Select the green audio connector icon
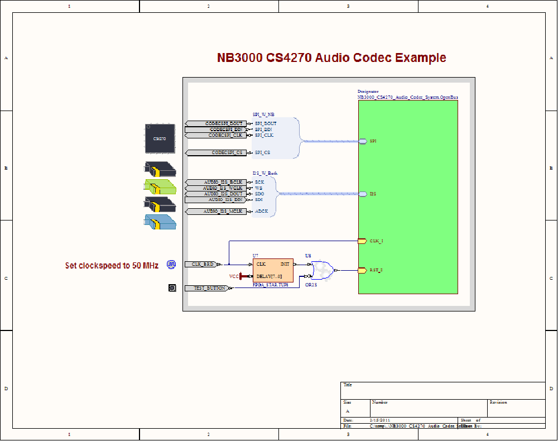 coord(160,186)
